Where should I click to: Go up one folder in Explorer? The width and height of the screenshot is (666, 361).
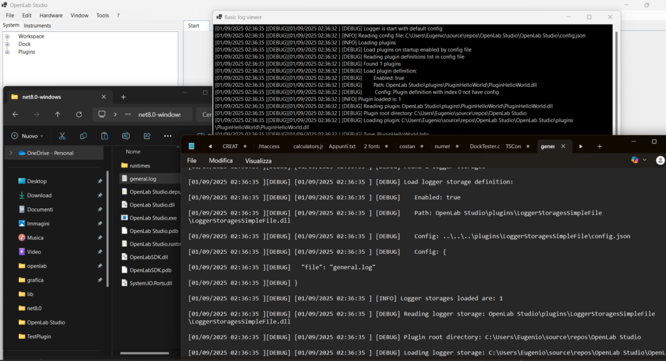[x=58, y=114]
